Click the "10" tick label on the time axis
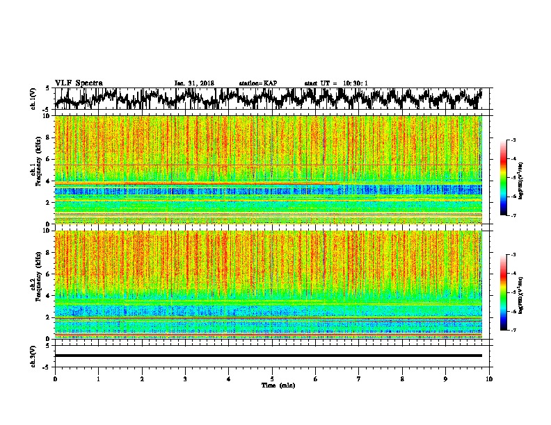Screen dimensions: 551x425 pyautogui.click(x=489, y=379)
